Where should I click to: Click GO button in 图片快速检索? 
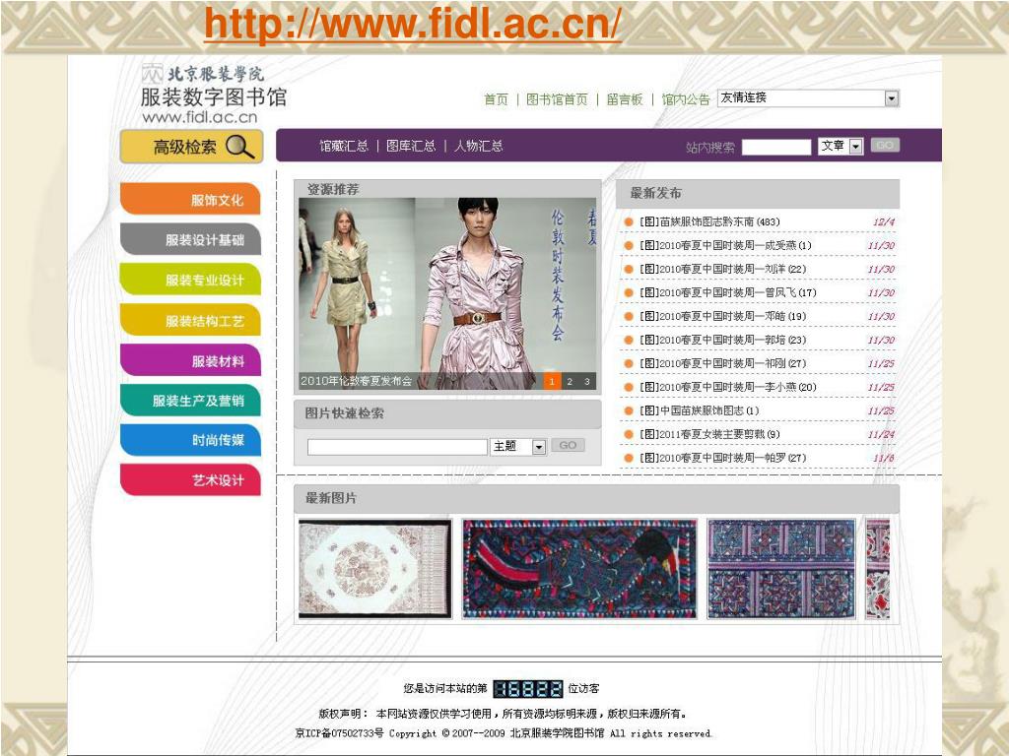[568, 446]
